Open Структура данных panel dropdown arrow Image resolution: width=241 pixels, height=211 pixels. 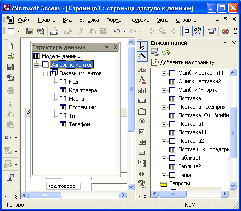(x=107, y=47)
